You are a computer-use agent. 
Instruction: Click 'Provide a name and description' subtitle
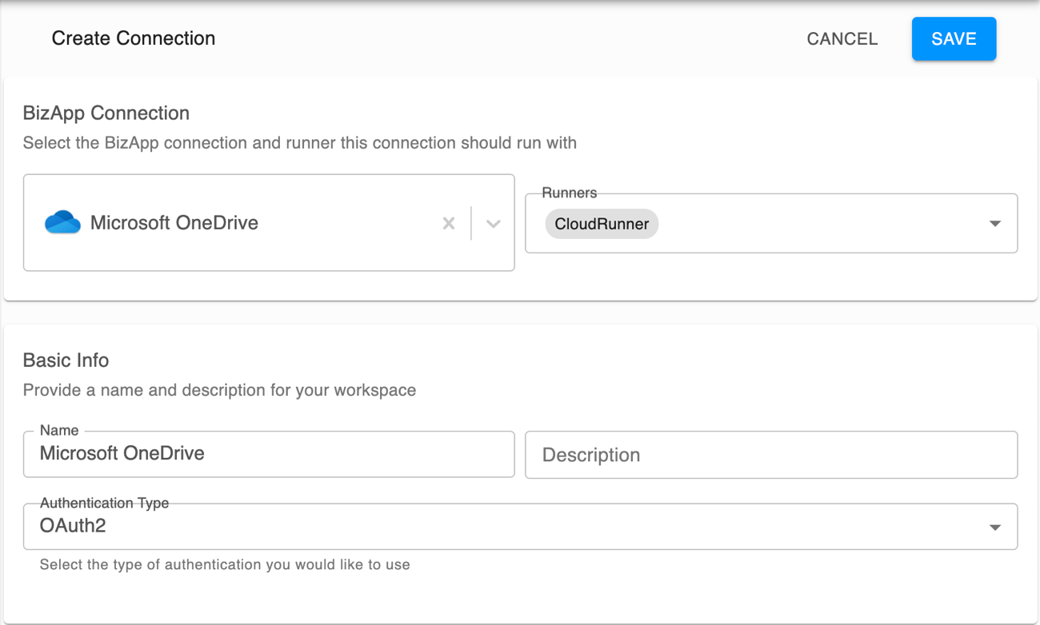219,390
